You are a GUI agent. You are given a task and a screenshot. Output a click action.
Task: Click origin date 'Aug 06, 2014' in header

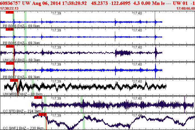click(46, 3)
